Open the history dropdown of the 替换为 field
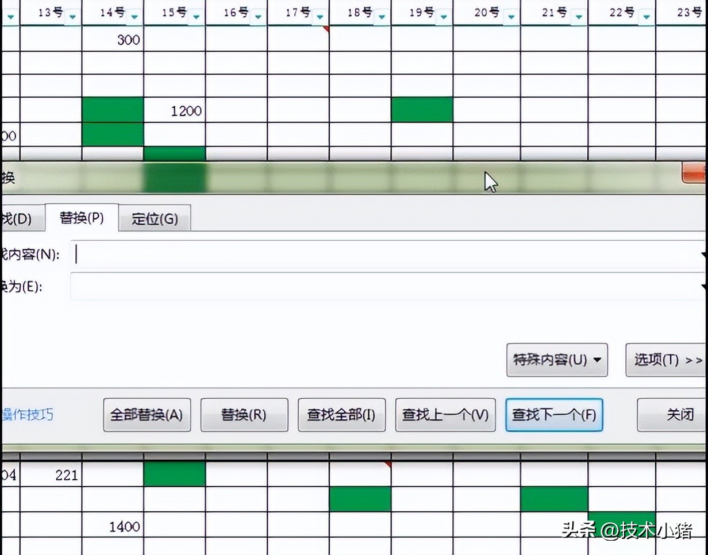This screenshot has width=708, height=555. click(x=705, y=286)
